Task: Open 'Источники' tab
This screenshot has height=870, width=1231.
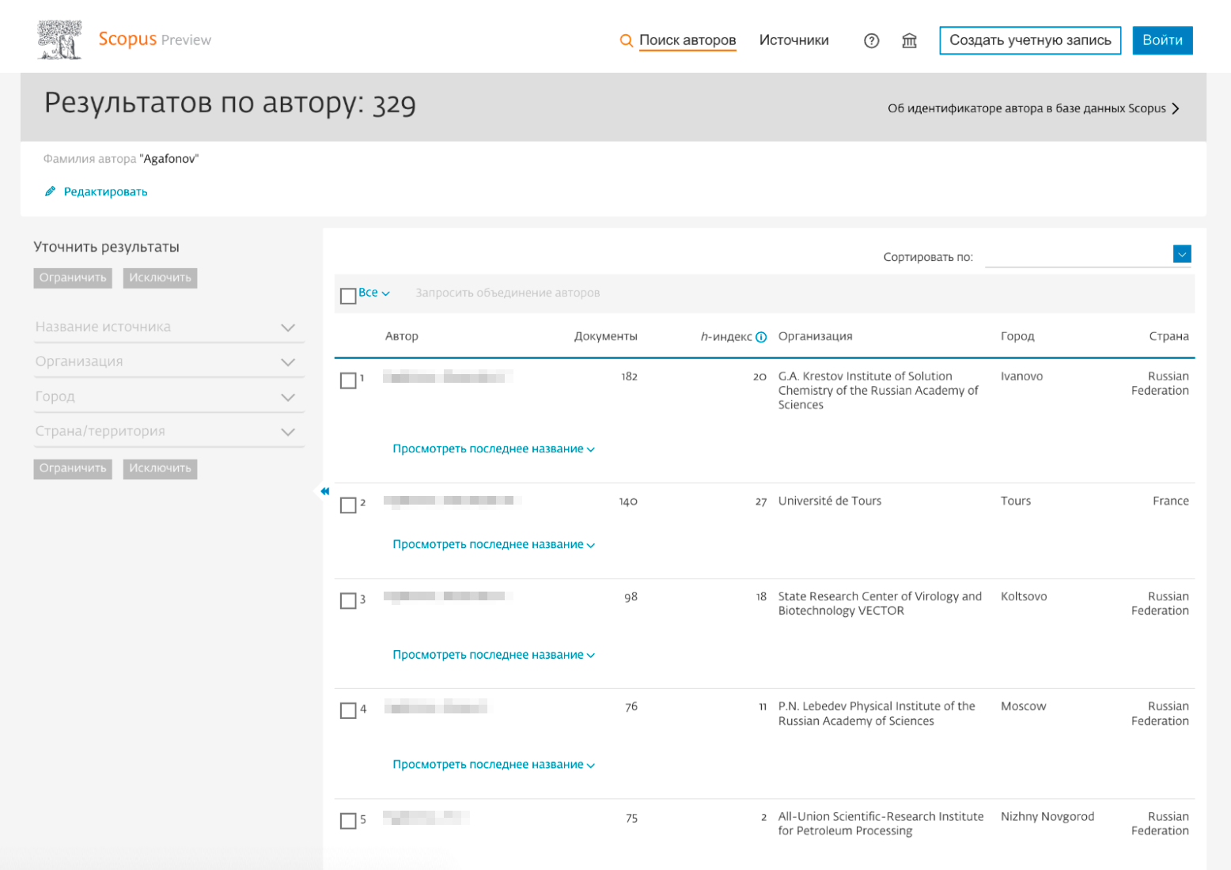Action: (x=794, y=40)
